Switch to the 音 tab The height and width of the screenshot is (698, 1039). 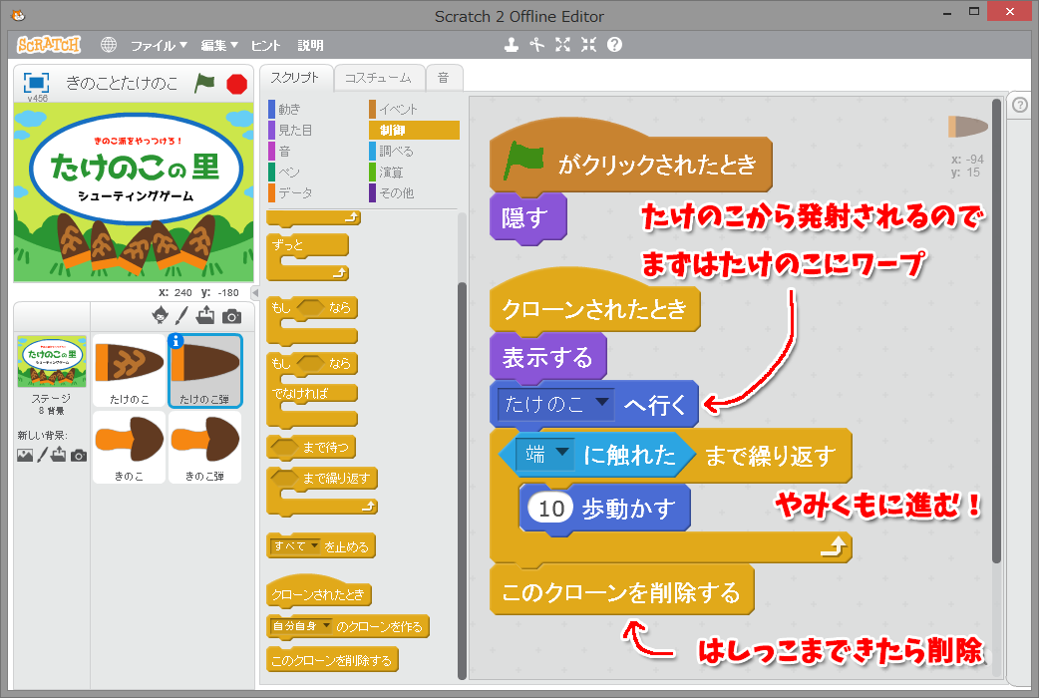pyautogui.click(x=444, y=78)
